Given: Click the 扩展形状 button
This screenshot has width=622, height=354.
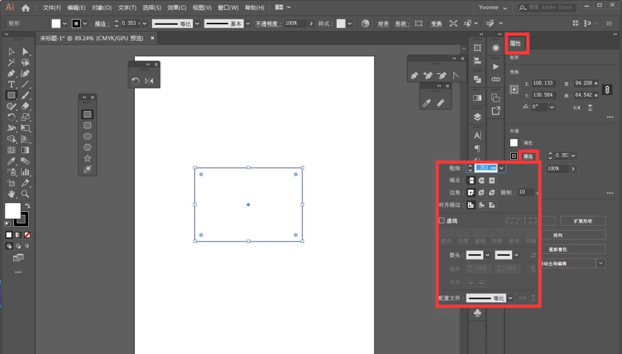Looking at the screenshot, I should point(583,221).
